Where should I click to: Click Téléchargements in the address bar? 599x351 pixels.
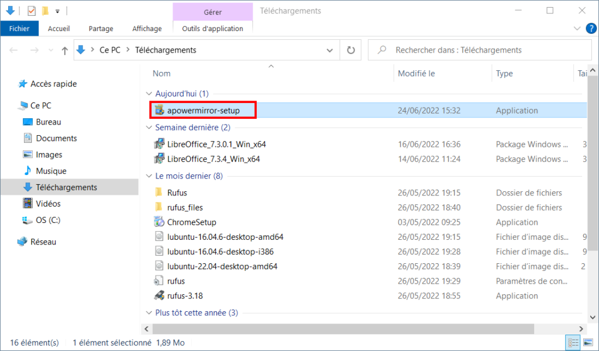(166, 50)
